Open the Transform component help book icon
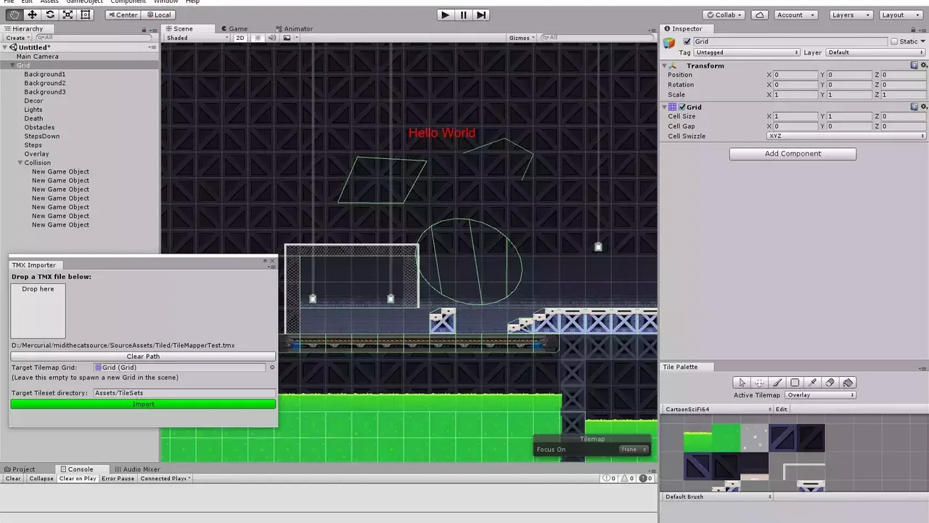This screenshot has height=523, width=929. coord(914,65)
